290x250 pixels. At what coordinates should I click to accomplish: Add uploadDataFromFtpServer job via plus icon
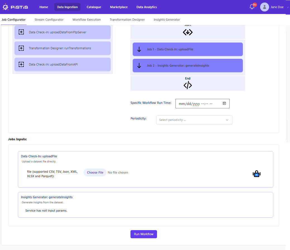[21, 32]
